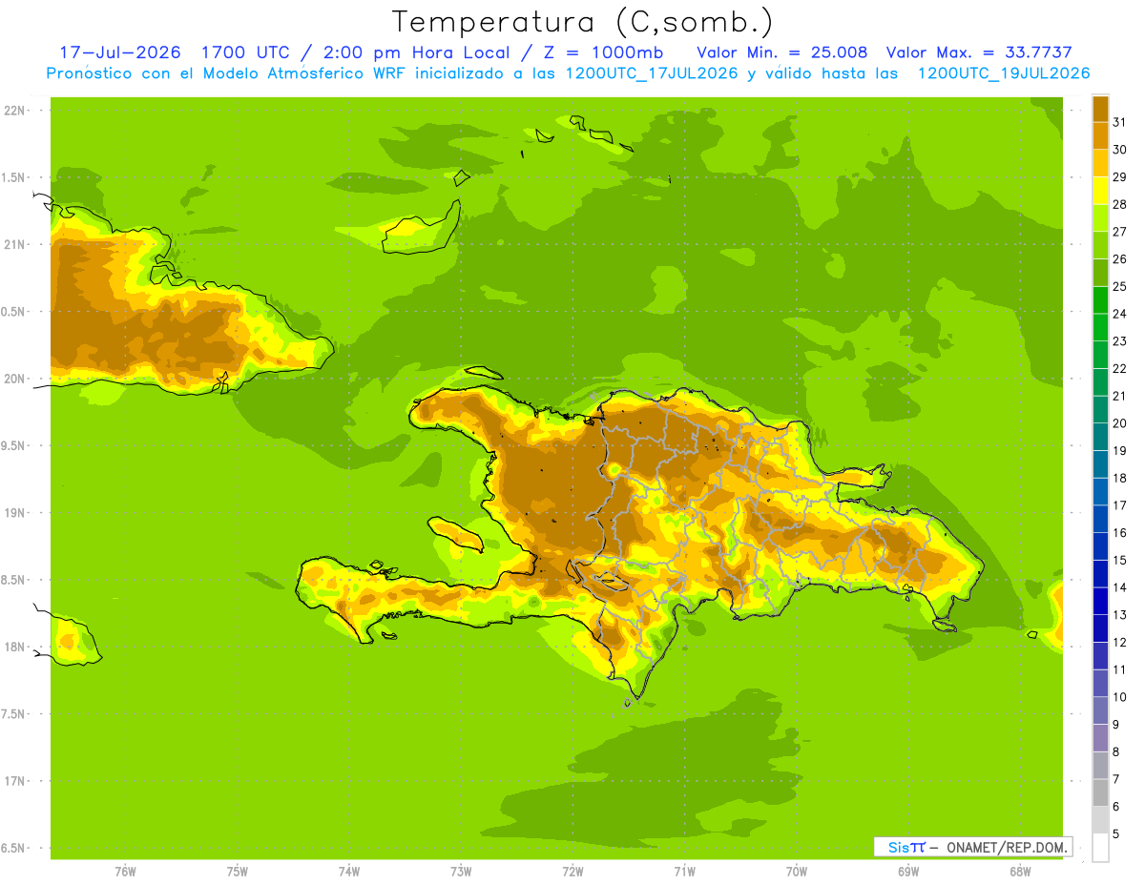Click the legend label "22"
1145x884 pixels.
(x=1120, y=368)
